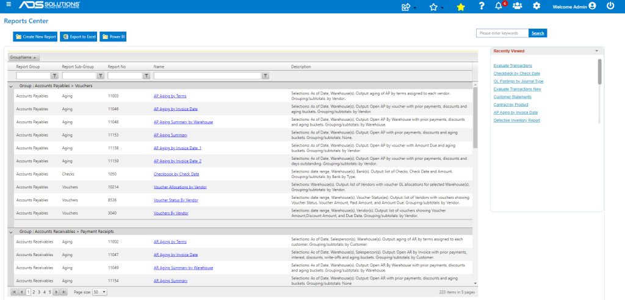Open AP Aging Summary by Warehouse report
Image resolution: width=625 pixels, height=300 pixels.
click(183, 122)
